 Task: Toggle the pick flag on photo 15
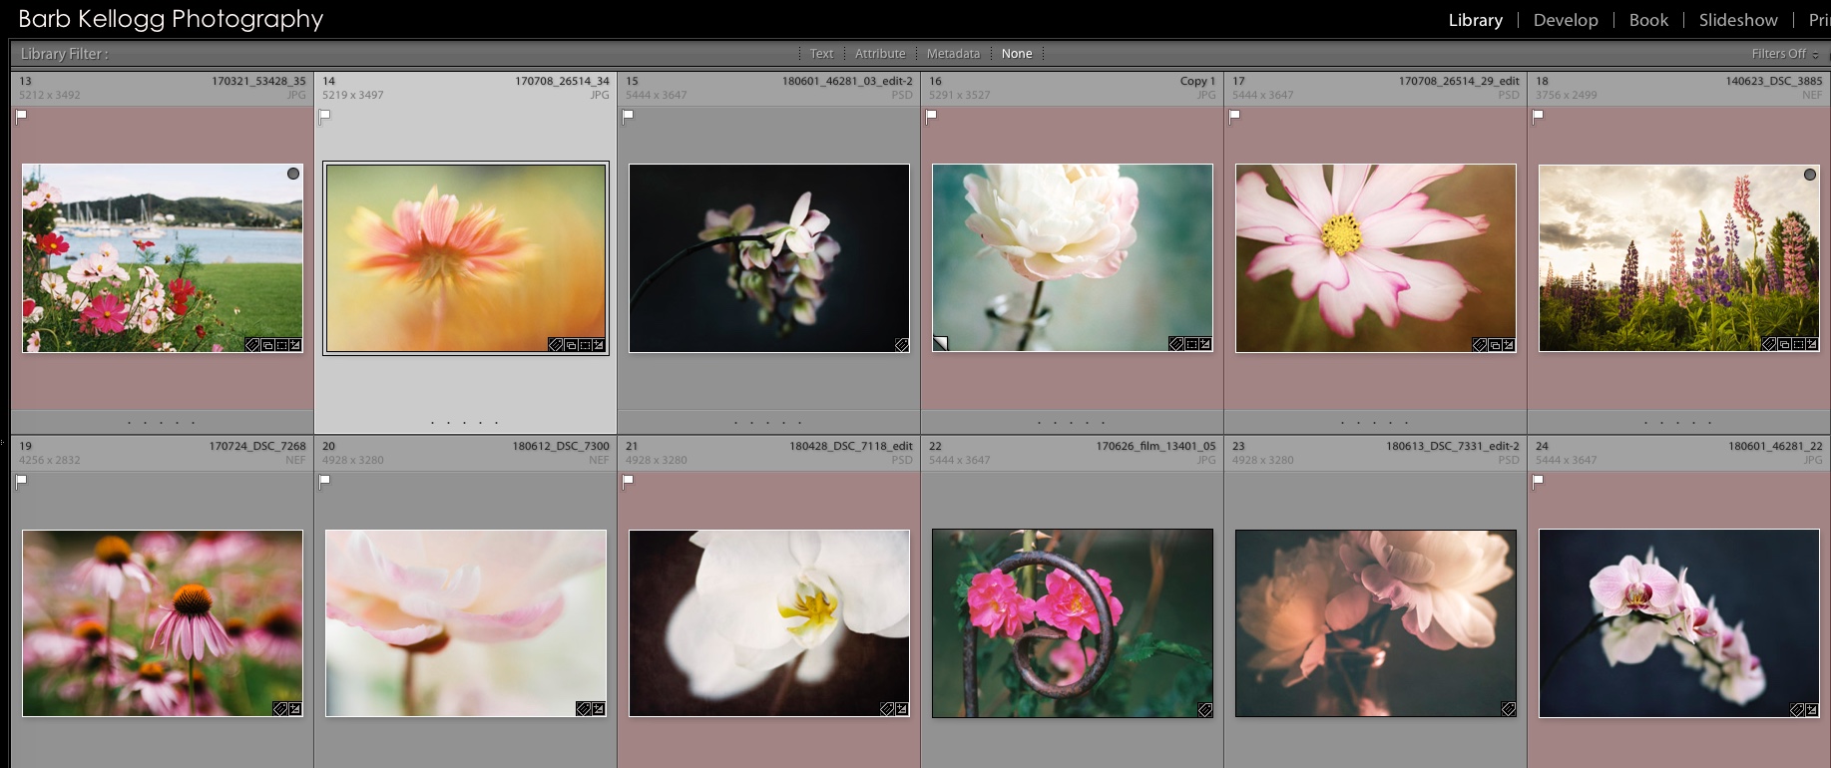pos(628,116)
